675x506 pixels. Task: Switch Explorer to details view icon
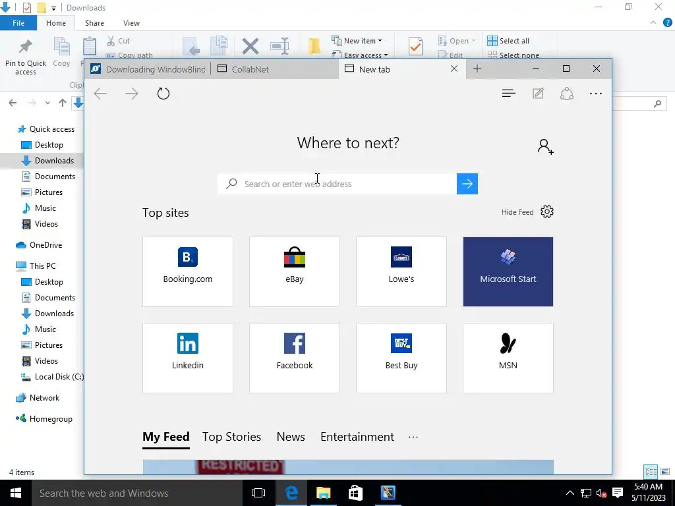pos(651,472)
